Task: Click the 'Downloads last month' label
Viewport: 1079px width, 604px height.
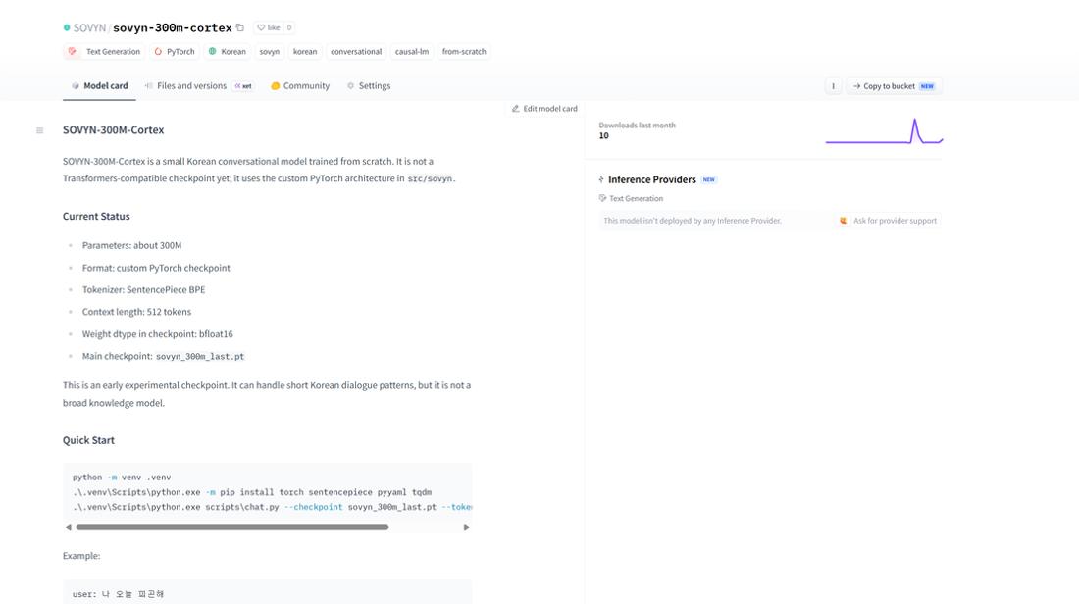Action: (638, 126)
